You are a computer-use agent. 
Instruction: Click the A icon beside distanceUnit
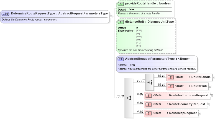pos(121,22)
